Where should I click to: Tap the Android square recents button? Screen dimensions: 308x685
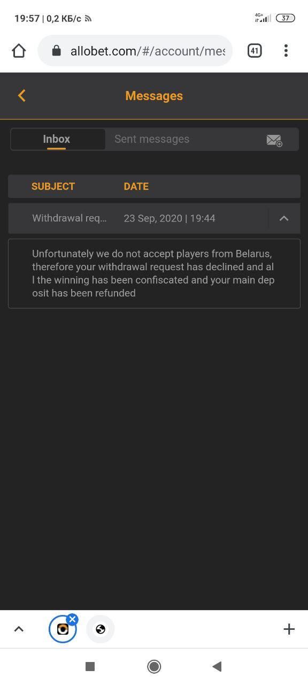90,666
